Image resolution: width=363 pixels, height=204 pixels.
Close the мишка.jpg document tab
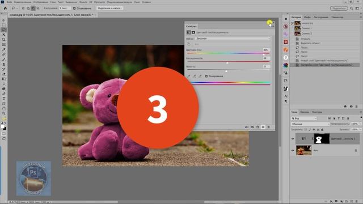pyautogui.click(x=95, y=15)
